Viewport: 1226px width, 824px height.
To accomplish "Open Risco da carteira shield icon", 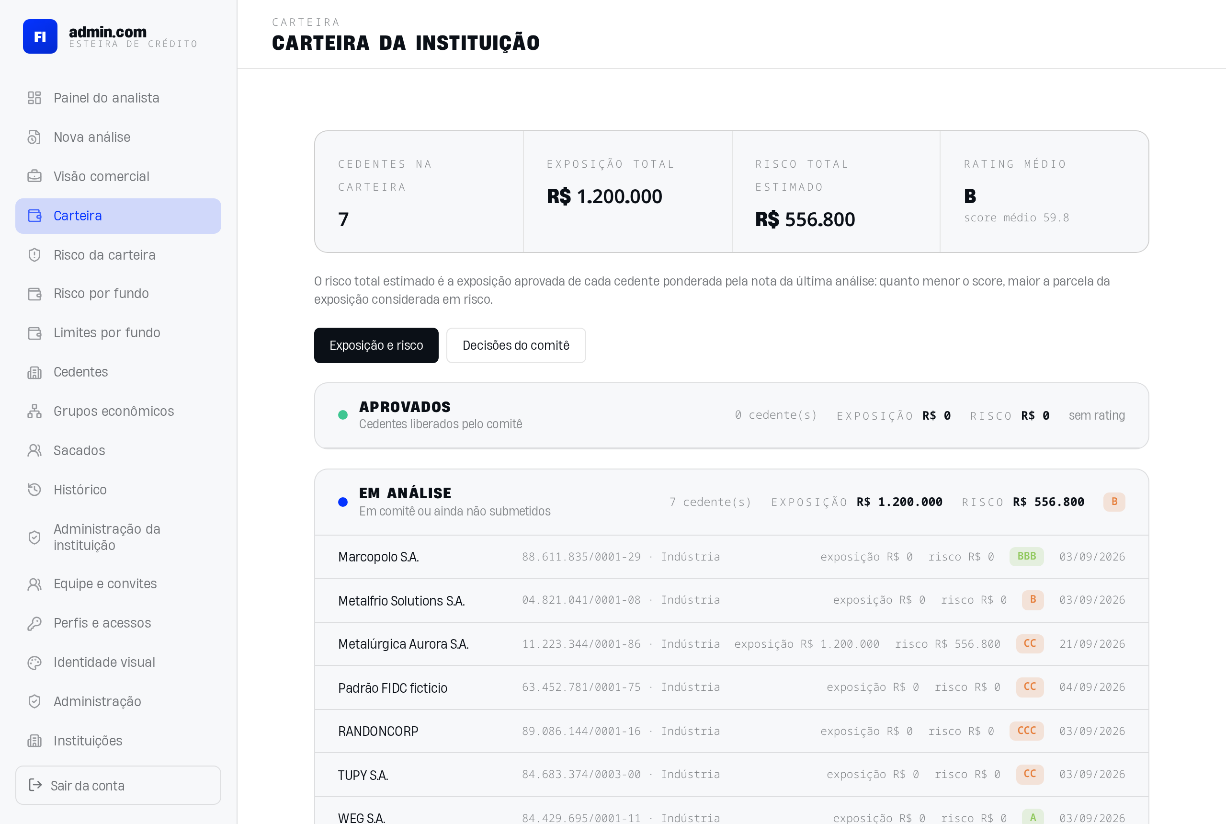I will point(34,255).
